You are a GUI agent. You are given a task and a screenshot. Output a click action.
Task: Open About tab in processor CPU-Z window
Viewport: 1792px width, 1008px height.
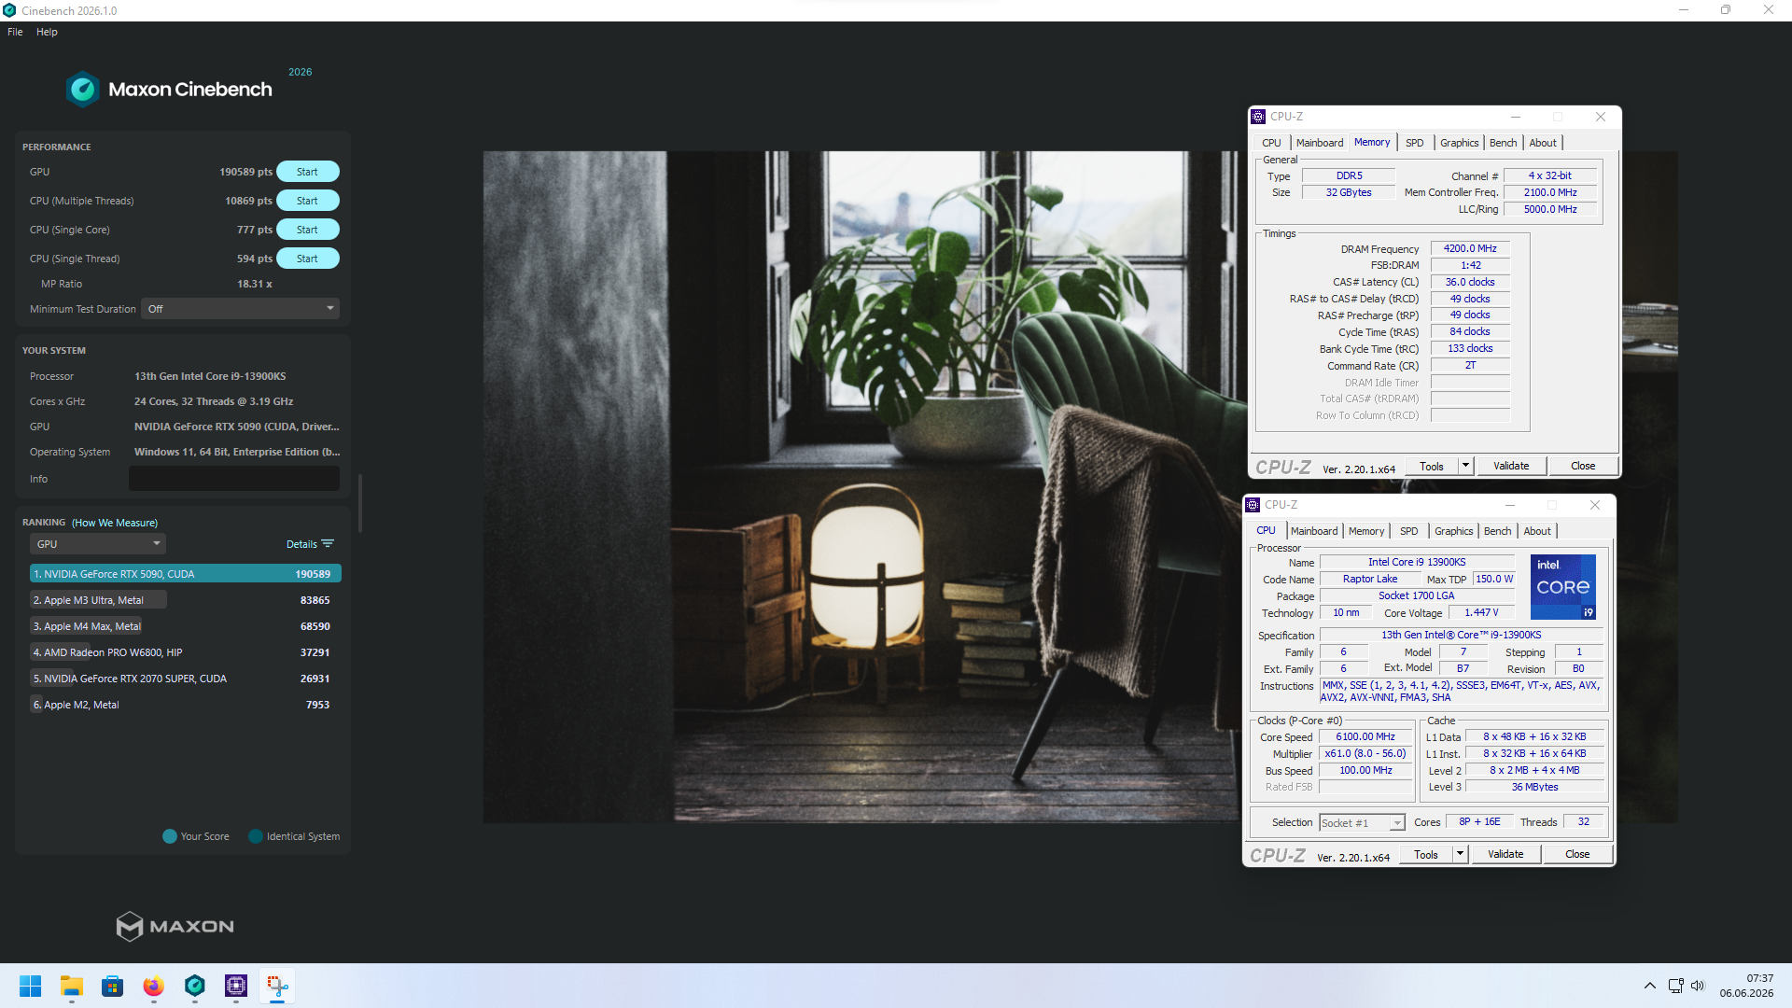(x=1537, y=531)
